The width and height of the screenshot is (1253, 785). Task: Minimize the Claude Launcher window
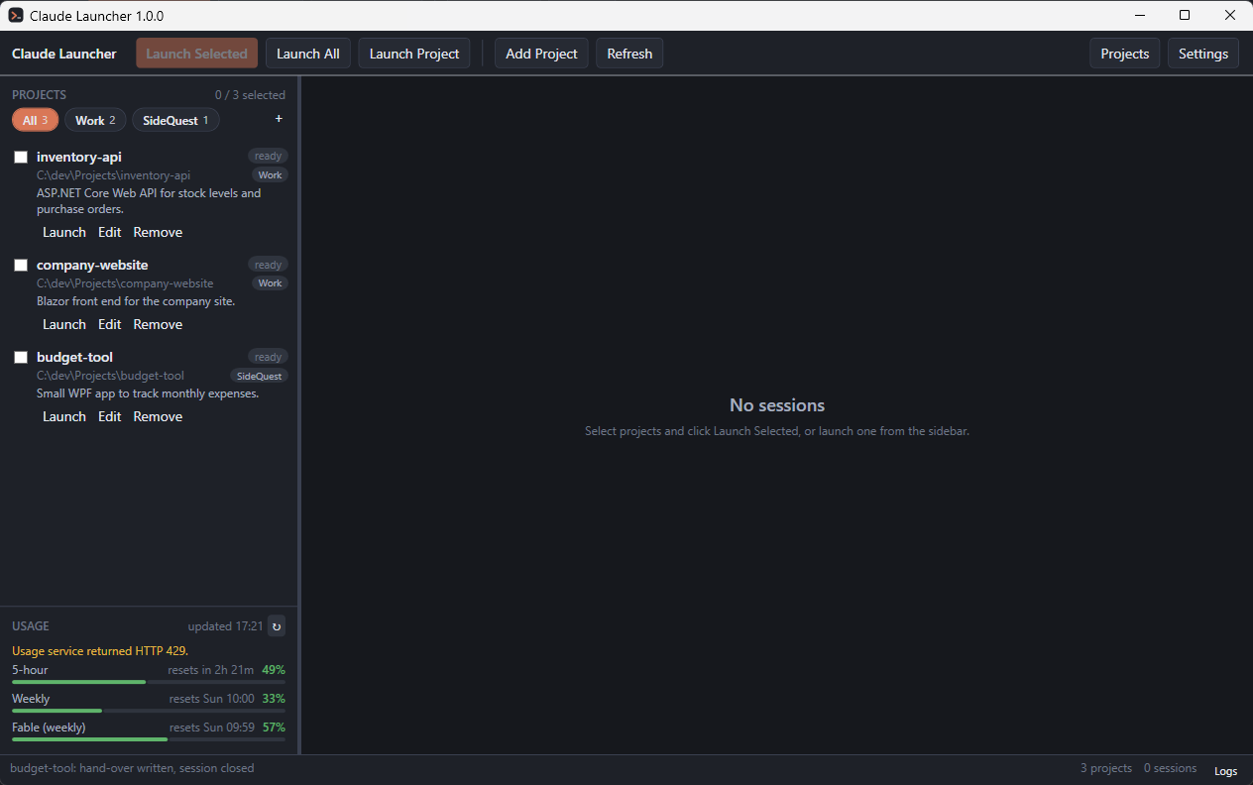1139,15
